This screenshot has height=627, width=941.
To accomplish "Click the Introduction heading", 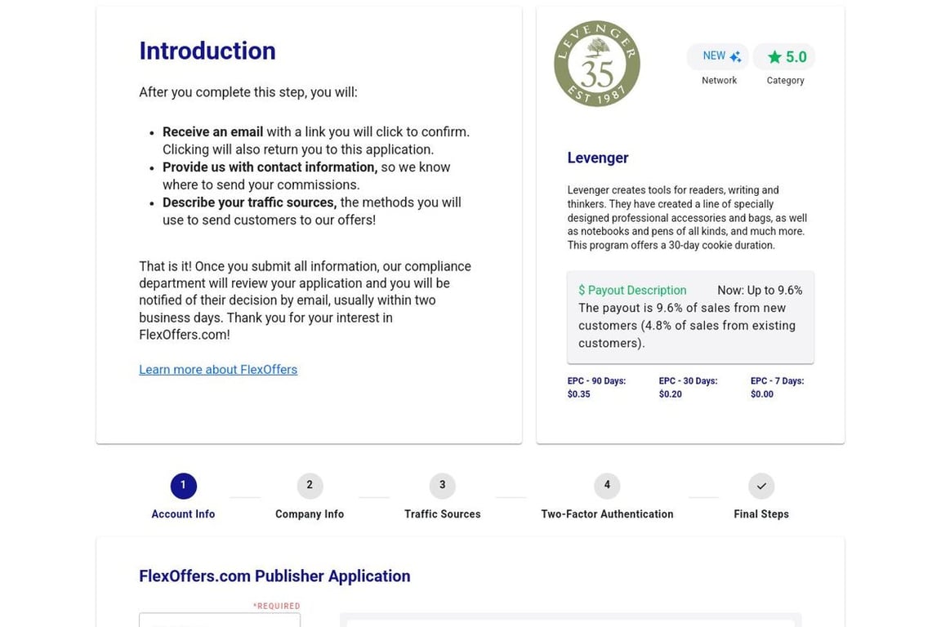I will click(x=207, y=51).
